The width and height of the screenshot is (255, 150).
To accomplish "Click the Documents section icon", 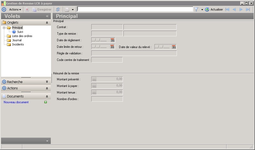I will [x=4, y=96].
